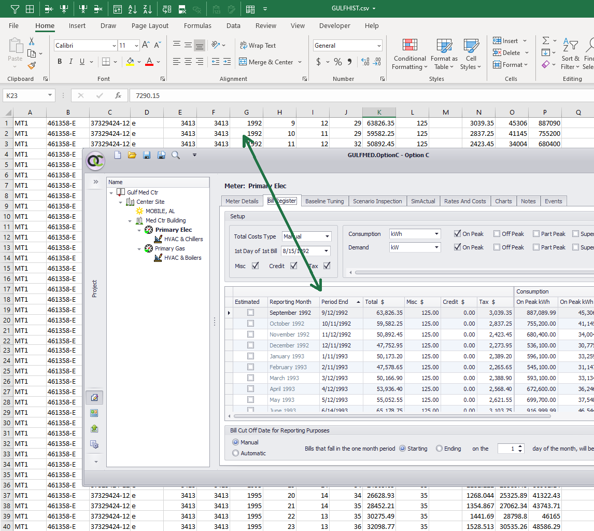Click Period End column header to sort
The height and width of the screenshot is (531, 594).
[341, 302]
